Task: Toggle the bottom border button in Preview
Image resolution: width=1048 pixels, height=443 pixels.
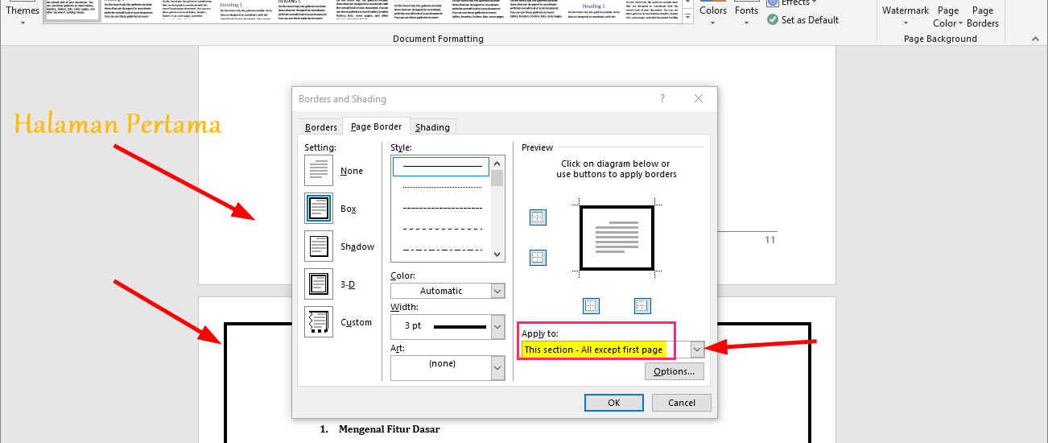Action: pyautogui.click(x=538, y=258)
